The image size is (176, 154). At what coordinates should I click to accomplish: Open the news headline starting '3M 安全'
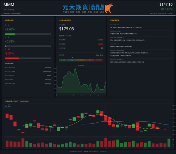click(126, 27)
